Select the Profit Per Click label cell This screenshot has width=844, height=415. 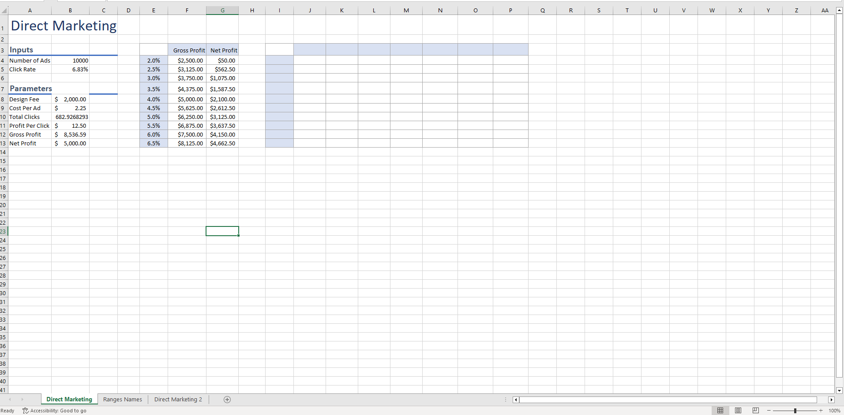tap(30, 126)
